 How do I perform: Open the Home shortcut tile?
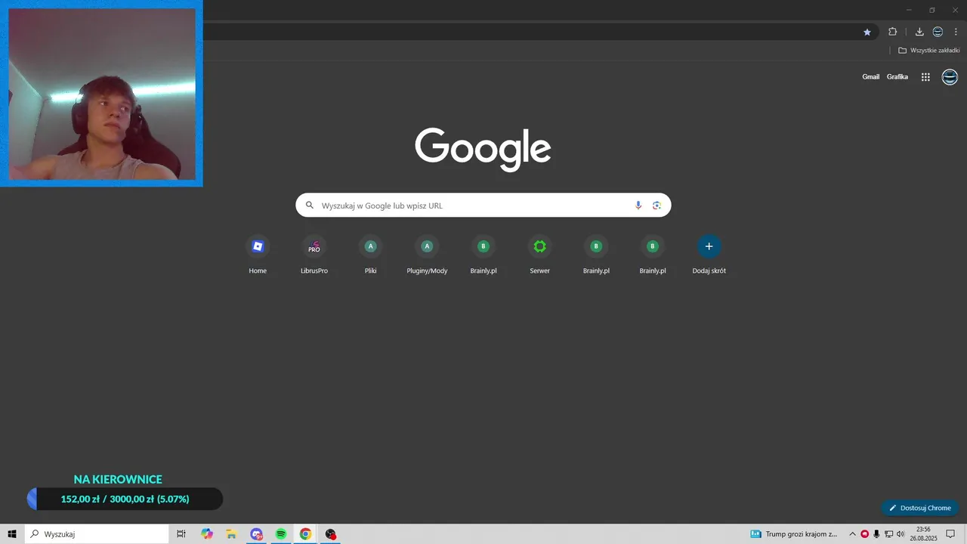click(x=258, y=255)
